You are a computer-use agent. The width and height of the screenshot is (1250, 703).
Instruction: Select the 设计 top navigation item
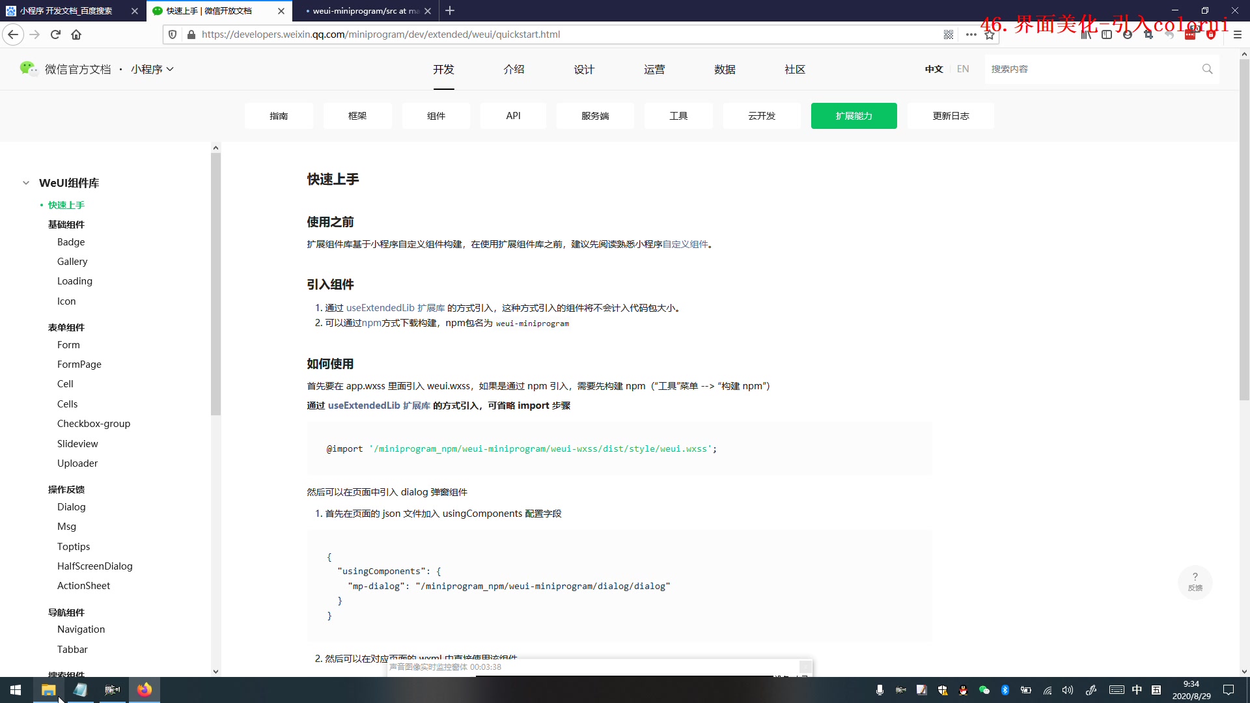pos(584,69)
